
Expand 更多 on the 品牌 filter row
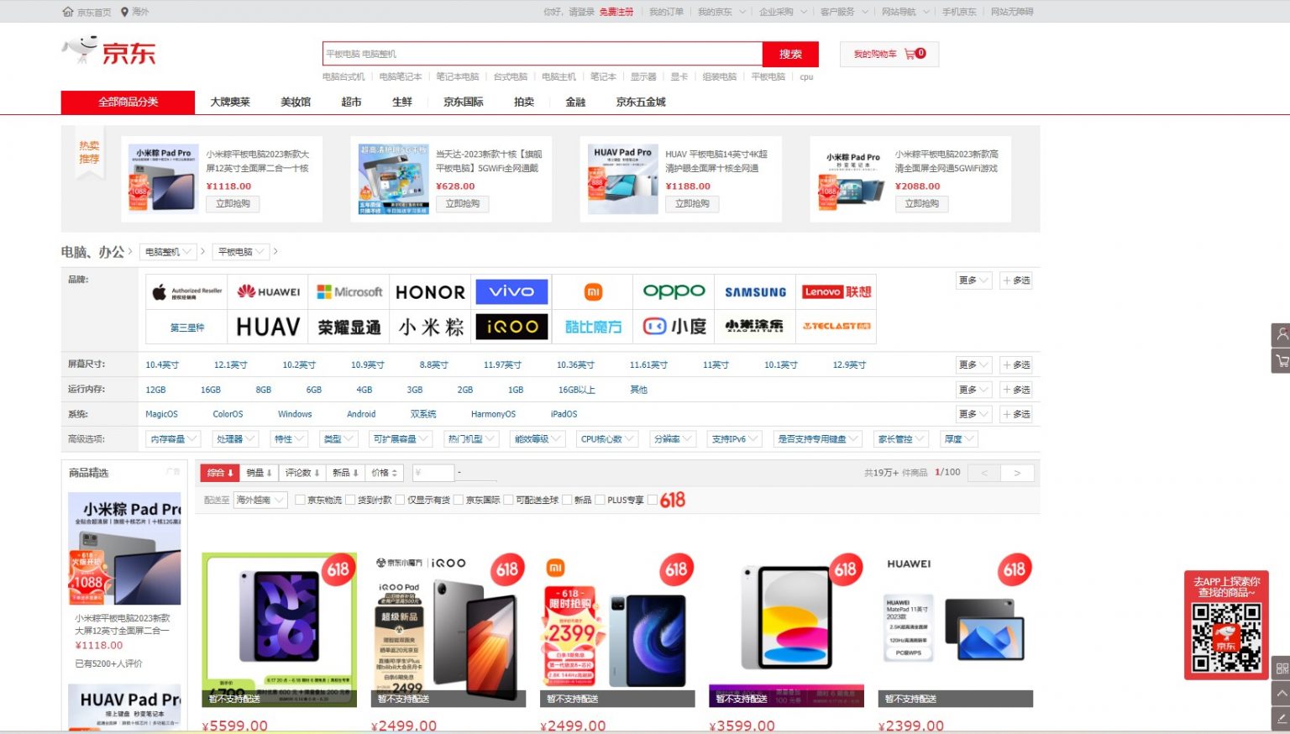[972, 280]
